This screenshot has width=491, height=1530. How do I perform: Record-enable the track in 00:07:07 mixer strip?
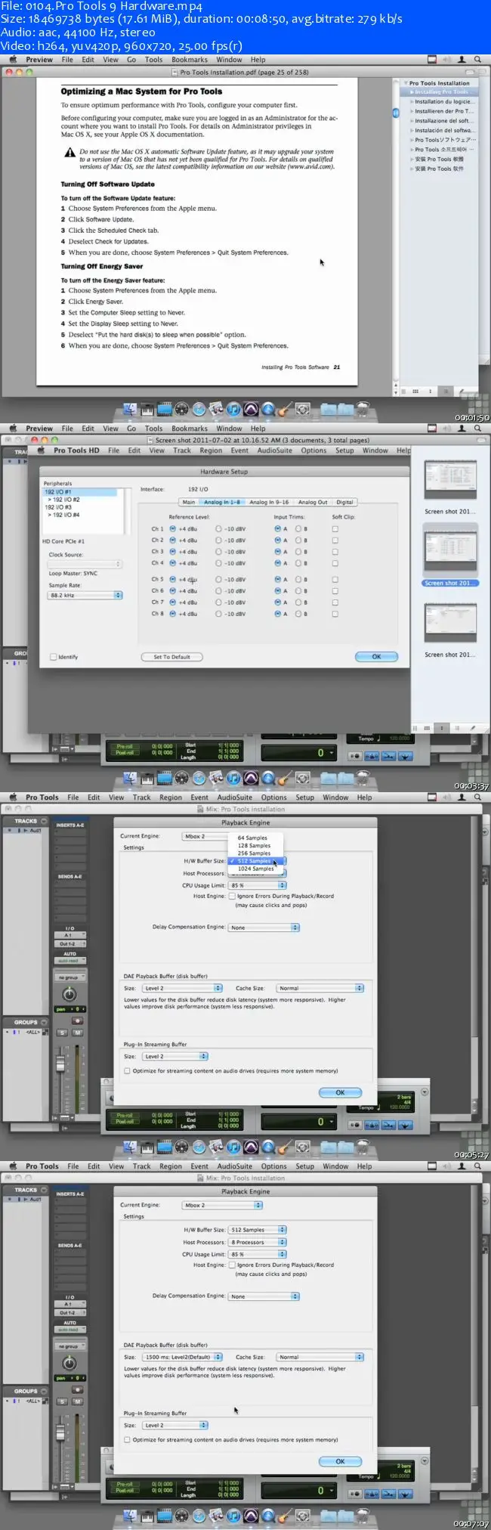click(x=77, y=1389)
